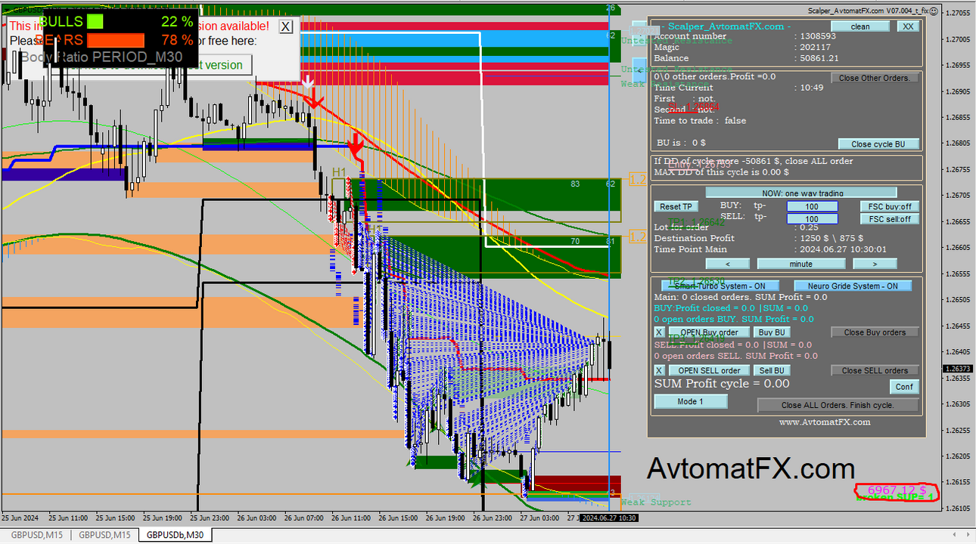
Task: Click the 'Buy BU' button
Action: (x=772, y=332)
